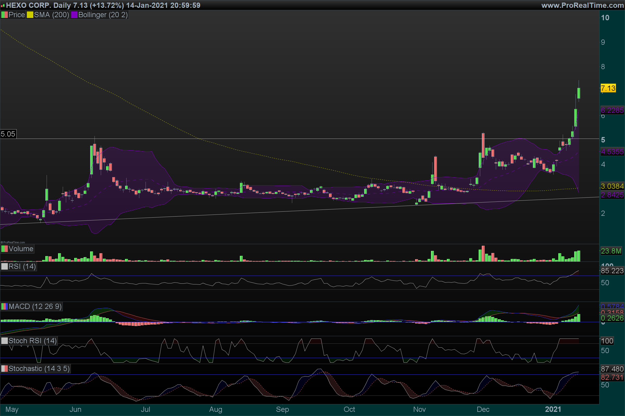The width and height of the screenshot is (625, 416).
Task: Click the Volume panel legend icon
Action: pyautogui.click(x=4, y=249)
